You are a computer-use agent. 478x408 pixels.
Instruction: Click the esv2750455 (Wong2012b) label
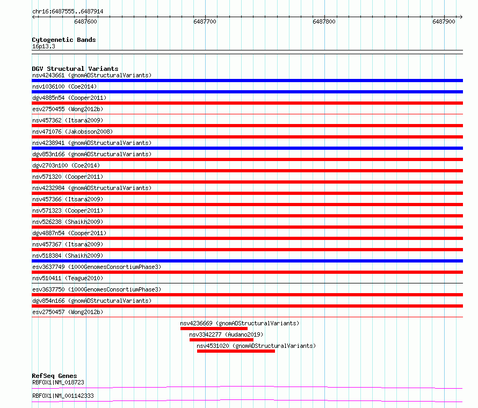tap(68, 109)
